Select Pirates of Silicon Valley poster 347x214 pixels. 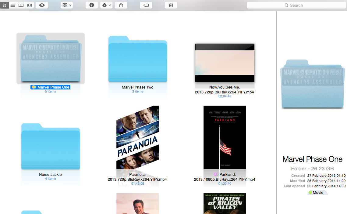tap(225, 203)
